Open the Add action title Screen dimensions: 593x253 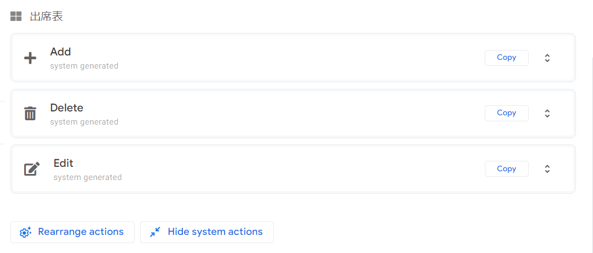pos(60,52)
